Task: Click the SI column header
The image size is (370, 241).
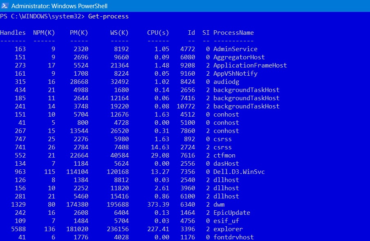Action: pos(205,33)
